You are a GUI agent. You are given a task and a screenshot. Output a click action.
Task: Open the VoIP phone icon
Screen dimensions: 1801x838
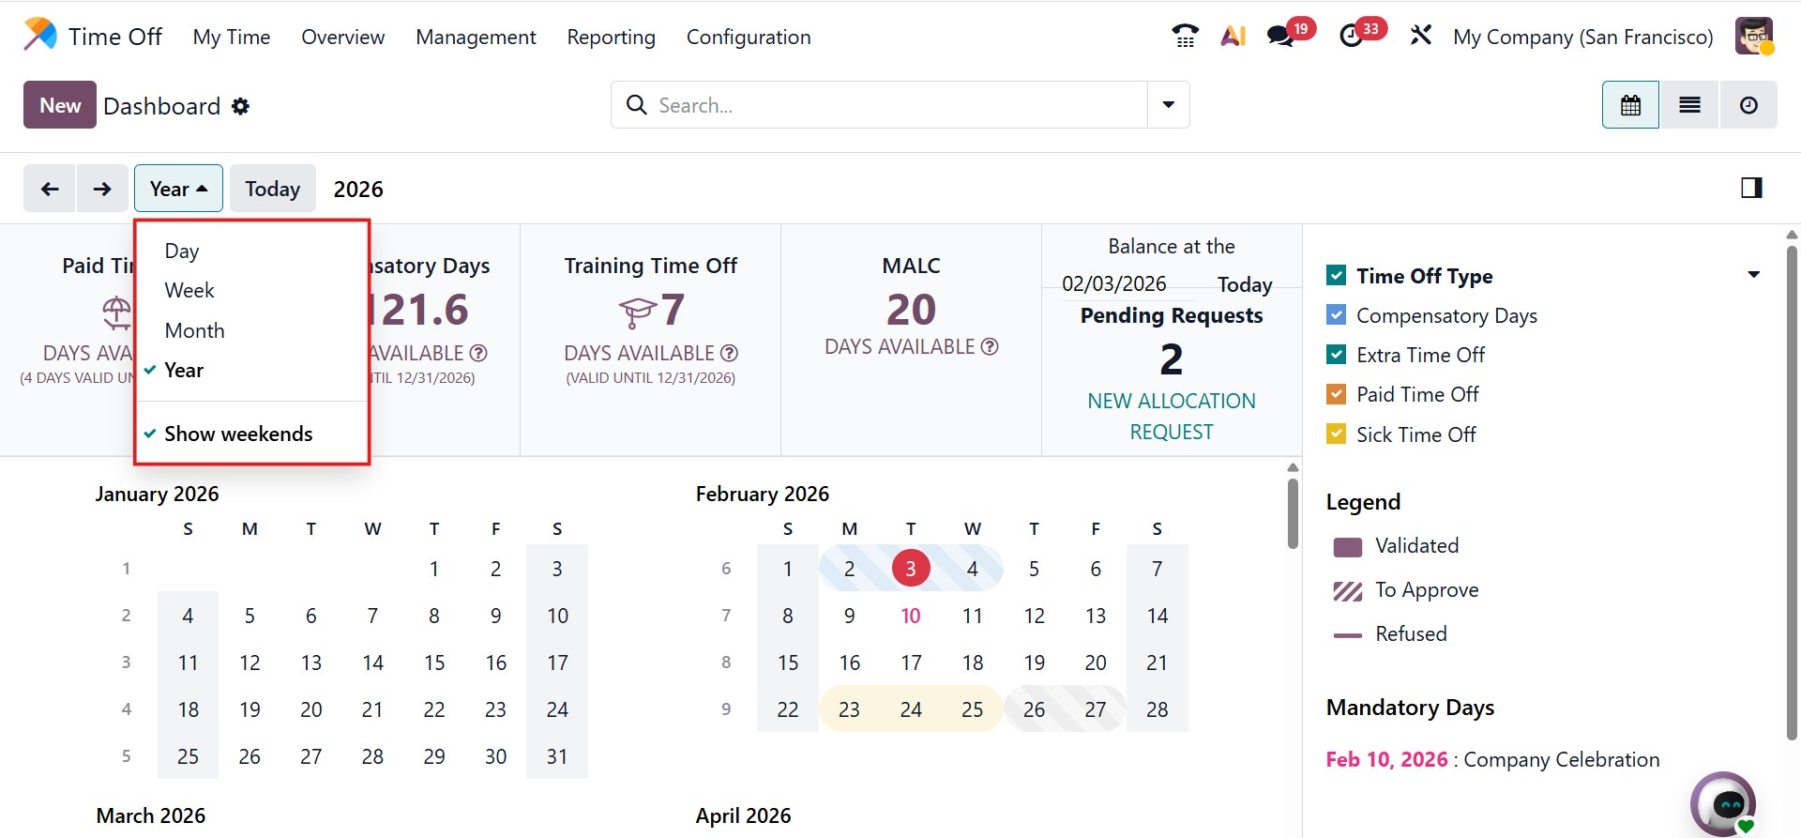pyautogui.click(x=1185, y=37)
